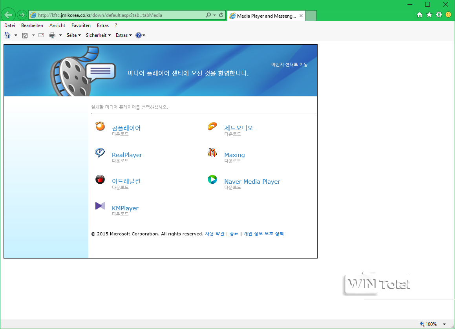
Task: Open the Ansicht menu
Action: (57, 25)
